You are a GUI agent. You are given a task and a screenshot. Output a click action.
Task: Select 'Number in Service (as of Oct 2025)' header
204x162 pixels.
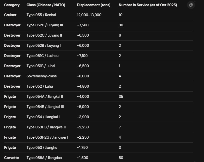coord(148,5)
